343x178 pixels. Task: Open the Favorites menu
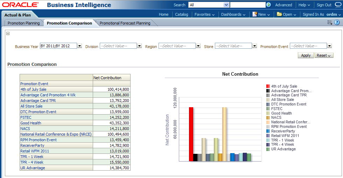point(205,14)
